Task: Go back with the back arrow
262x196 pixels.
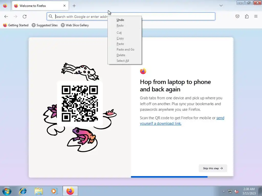Action: click(x=6, y=16)
